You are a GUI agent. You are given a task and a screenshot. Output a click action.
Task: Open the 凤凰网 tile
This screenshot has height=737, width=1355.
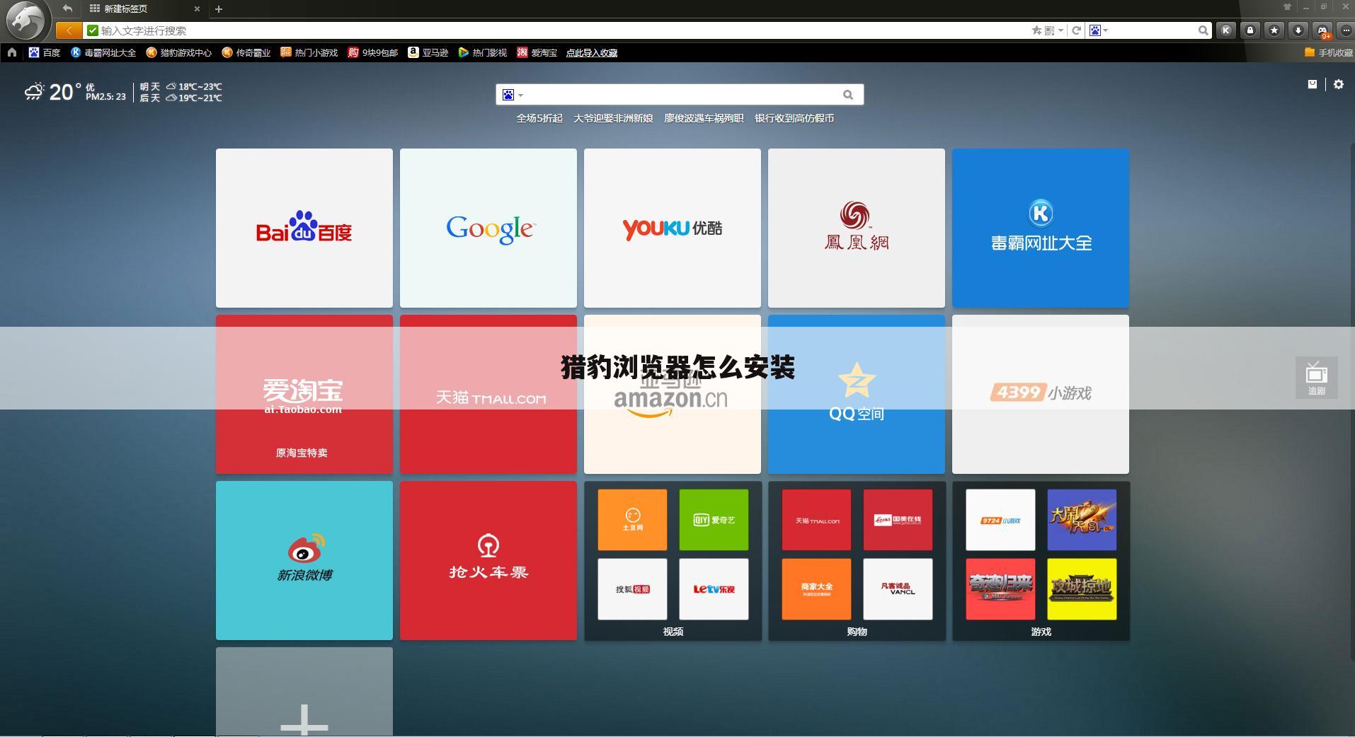pyautogui.click(x=857, y=228)
